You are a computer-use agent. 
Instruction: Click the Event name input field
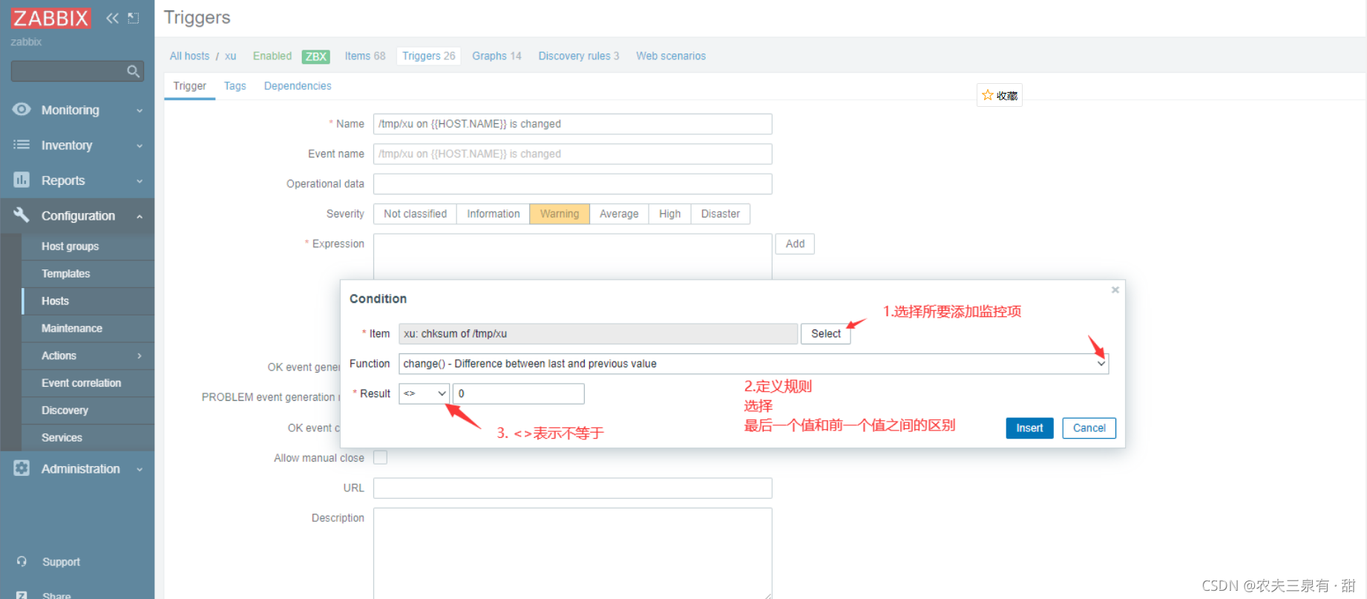point(572,154)
